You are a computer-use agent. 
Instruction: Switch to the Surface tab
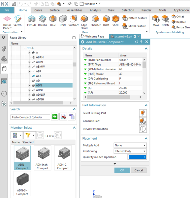tap(54, 10)
